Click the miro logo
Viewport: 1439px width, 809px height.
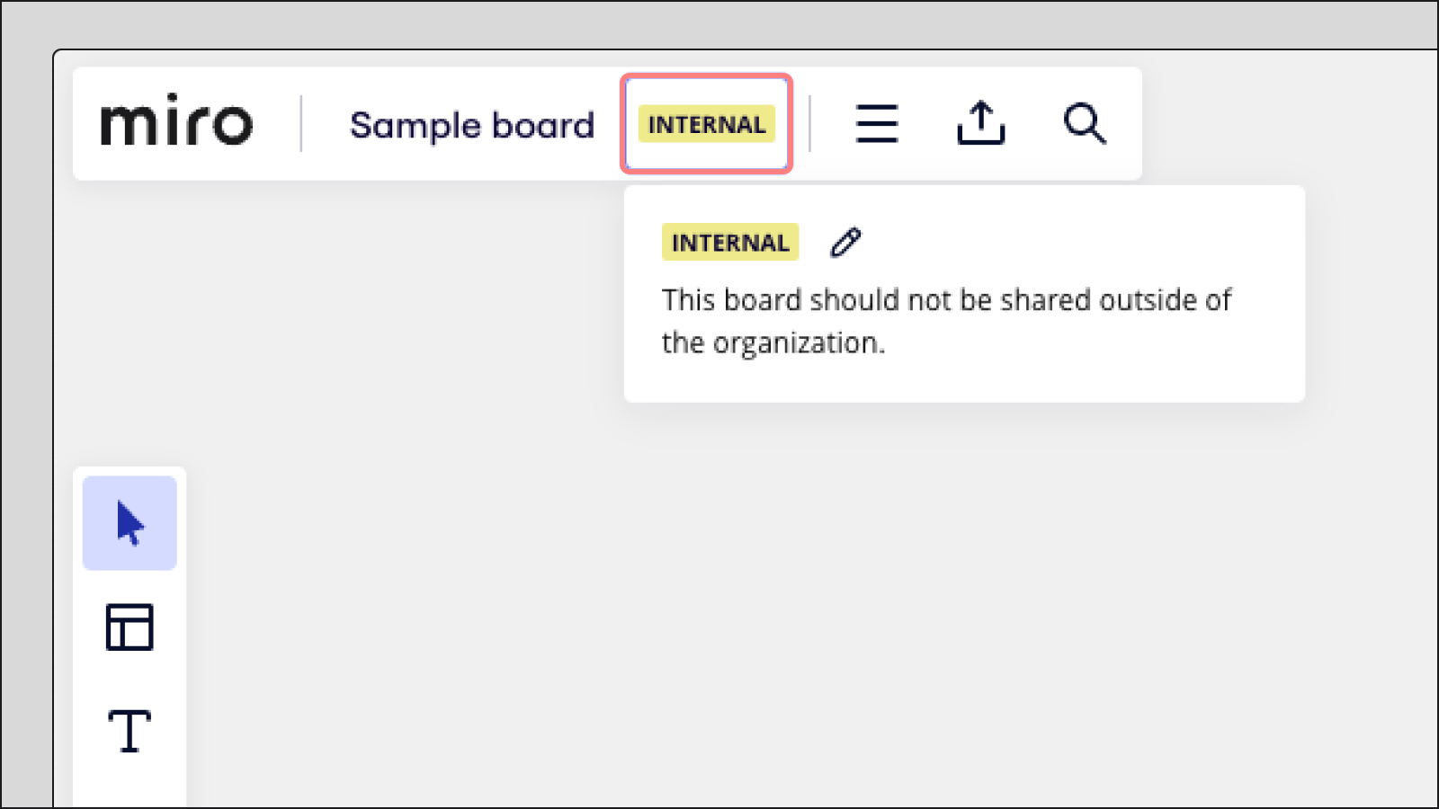[x=176, y=122]
